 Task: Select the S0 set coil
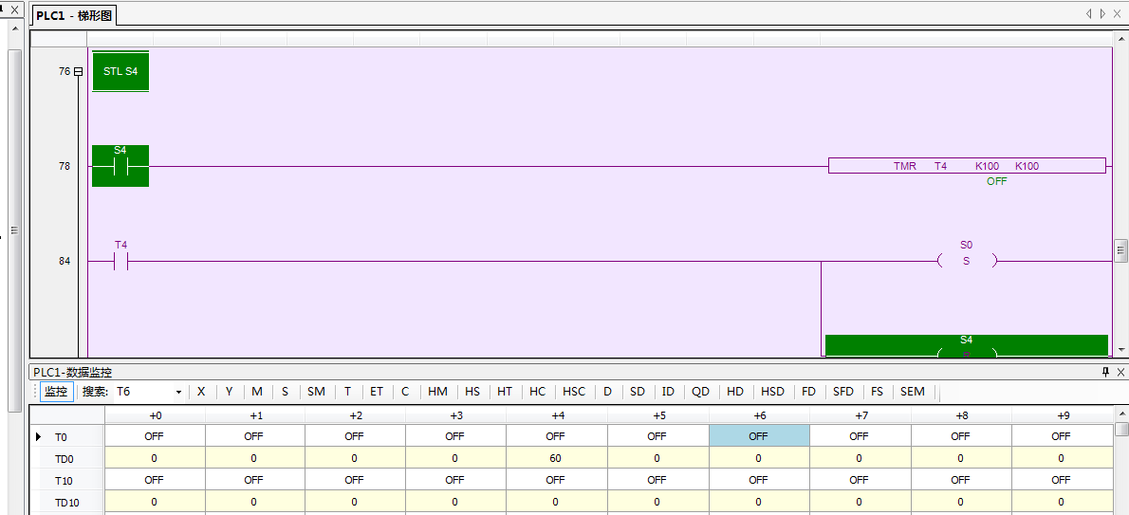point(966,261)
